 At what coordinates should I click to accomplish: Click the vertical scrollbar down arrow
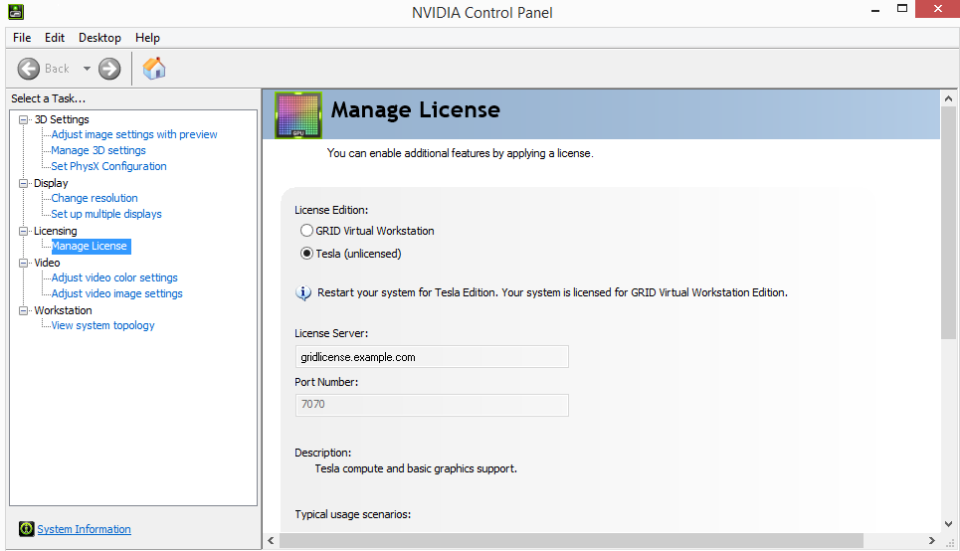[x=948, y=524]
